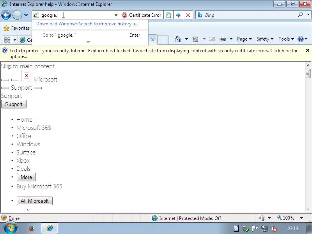Viewport: 312px width, 234px height.
Task: Open the Home navigation link
Action: tap(24, 120)
